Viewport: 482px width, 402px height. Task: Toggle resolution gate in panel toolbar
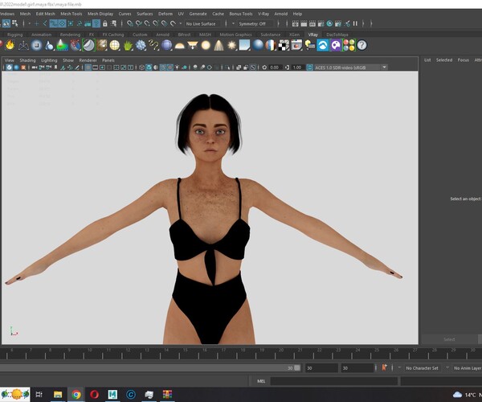pyautogui.click(x=102, y=68)
